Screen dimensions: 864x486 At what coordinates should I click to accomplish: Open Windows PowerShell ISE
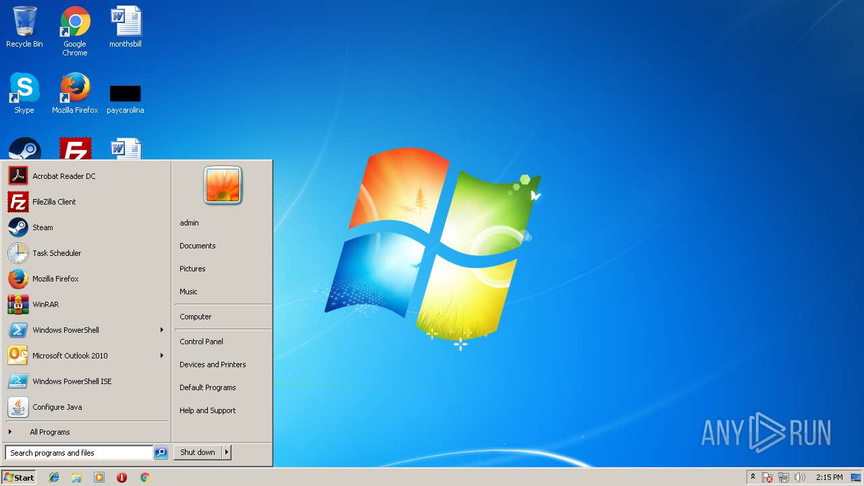[86, 381]
